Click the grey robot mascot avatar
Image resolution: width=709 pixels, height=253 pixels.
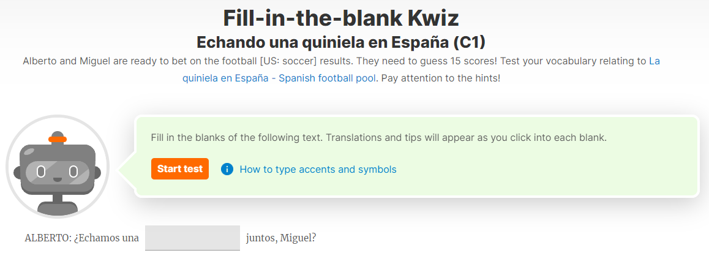point(58,167)
